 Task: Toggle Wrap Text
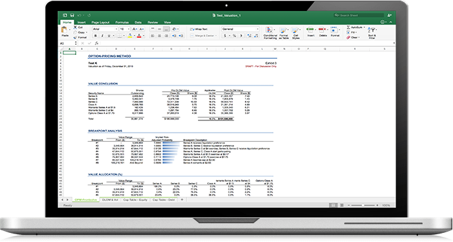point(199,29)
